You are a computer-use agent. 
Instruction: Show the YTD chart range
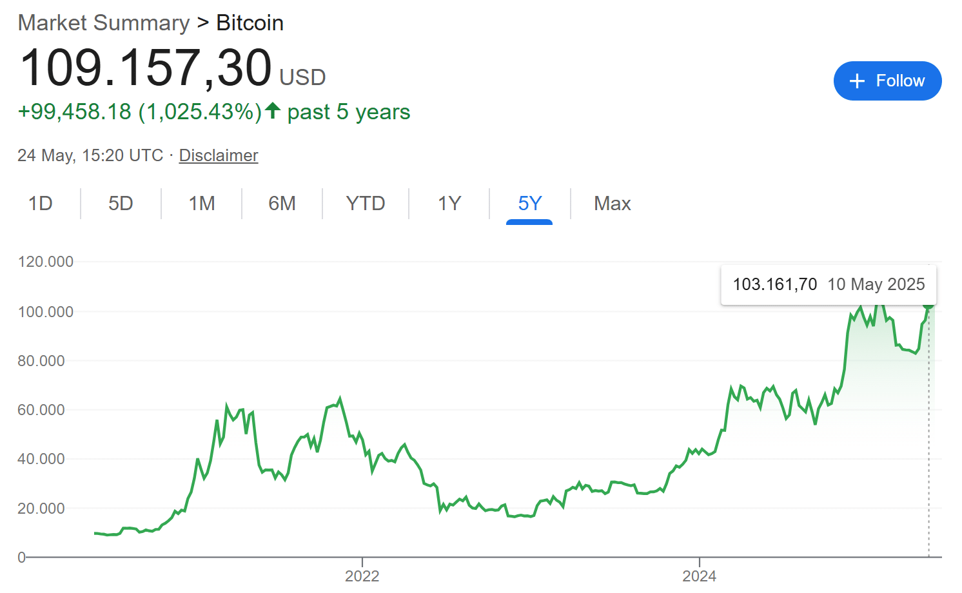pos(366,204)
